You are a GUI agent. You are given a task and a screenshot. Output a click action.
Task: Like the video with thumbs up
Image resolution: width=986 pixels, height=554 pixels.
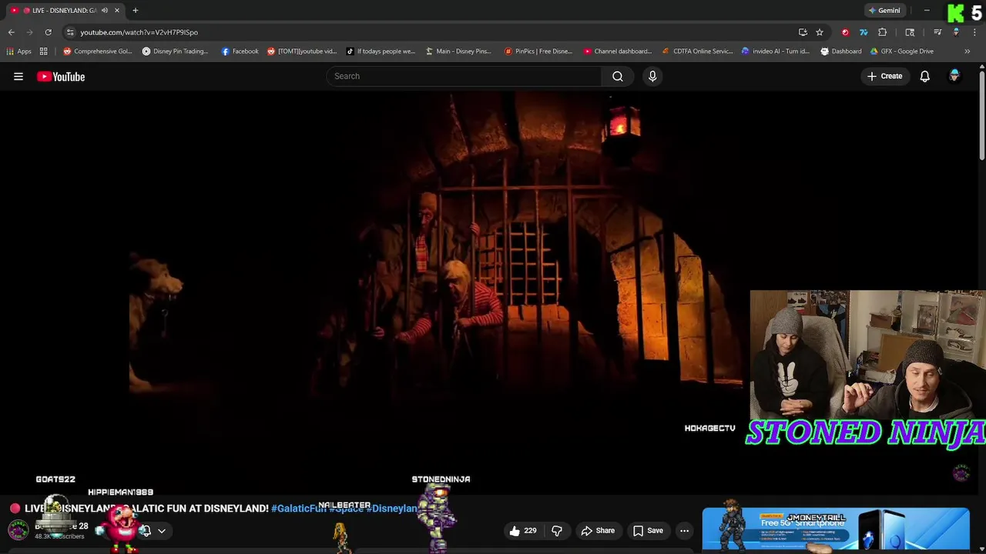522,530
